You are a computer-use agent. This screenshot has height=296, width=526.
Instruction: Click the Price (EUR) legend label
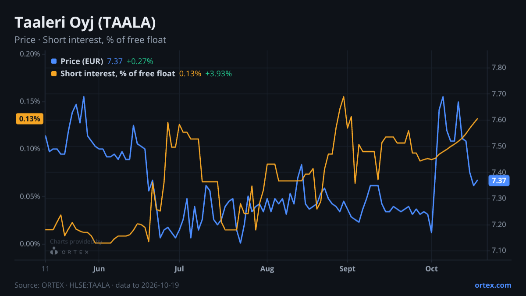[82, 61]
